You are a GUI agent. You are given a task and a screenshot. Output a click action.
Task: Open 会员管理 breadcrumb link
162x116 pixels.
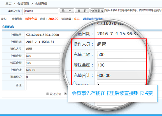click(23, 4)
